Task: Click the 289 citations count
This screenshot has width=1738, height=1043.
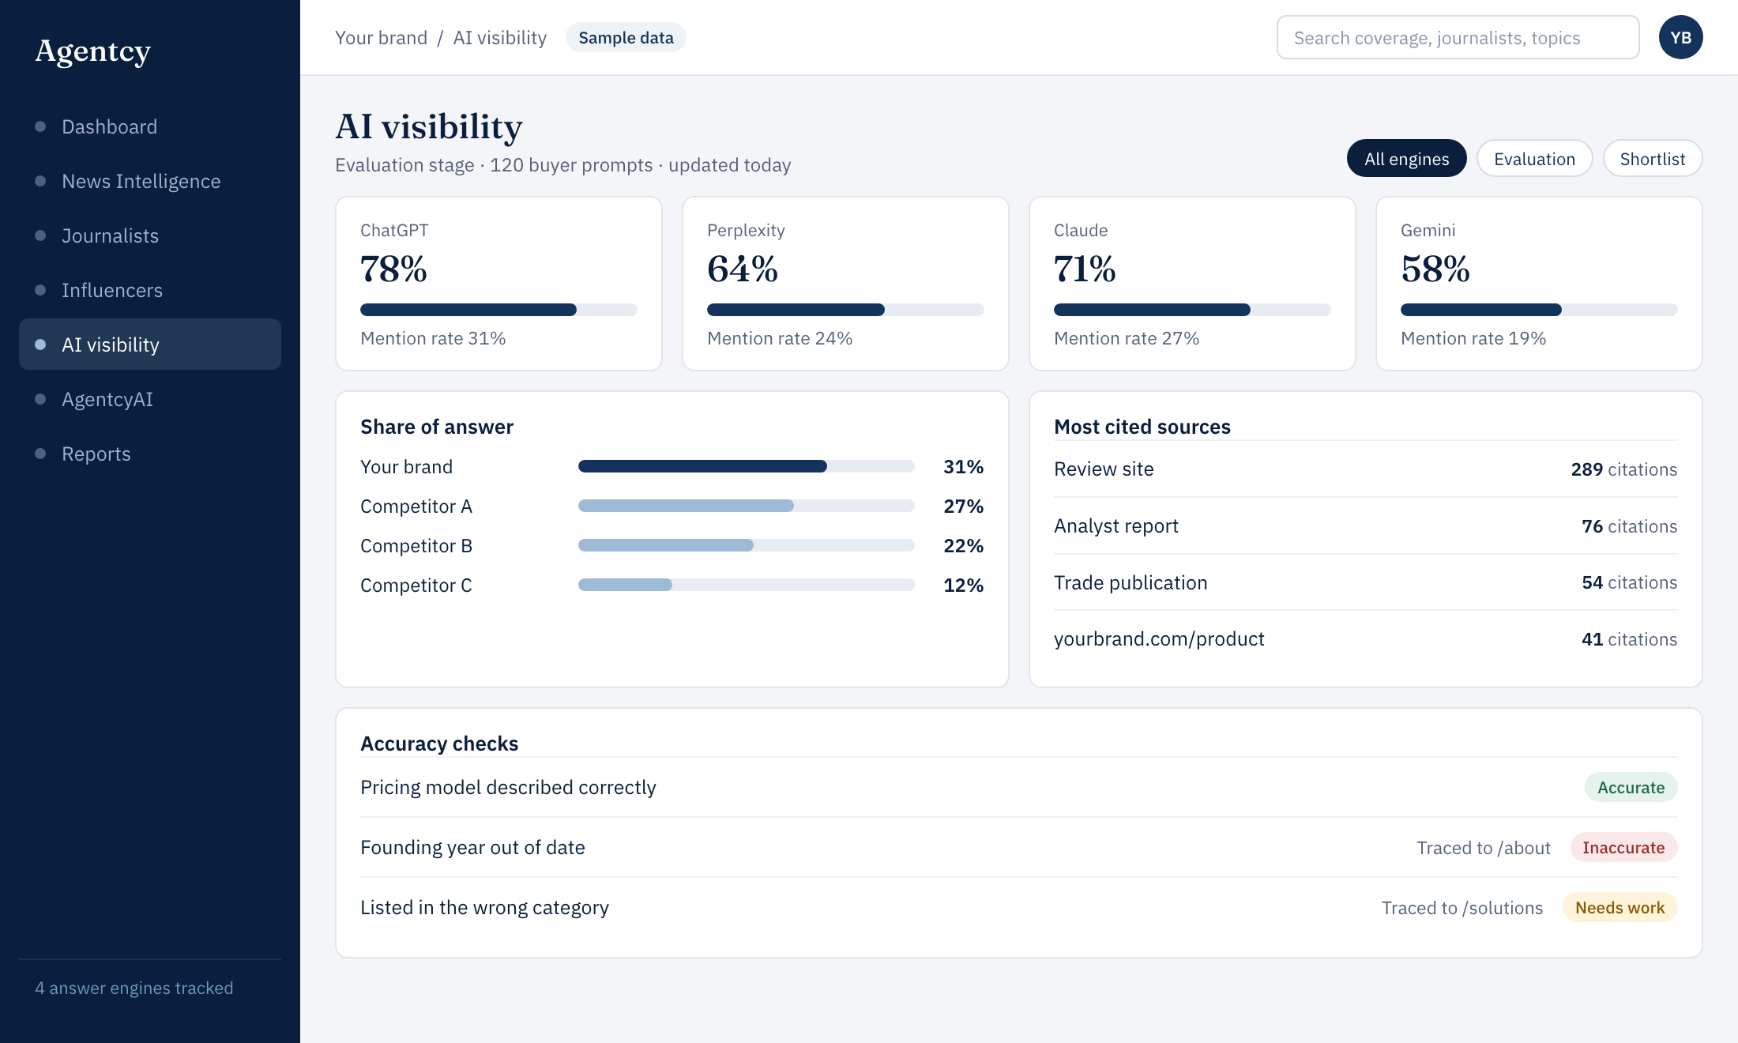Action: (x=1623, y=469)
